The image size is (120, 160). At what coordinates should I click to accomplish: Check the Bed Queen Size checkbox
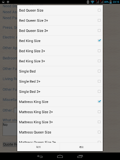pos(99,10)
